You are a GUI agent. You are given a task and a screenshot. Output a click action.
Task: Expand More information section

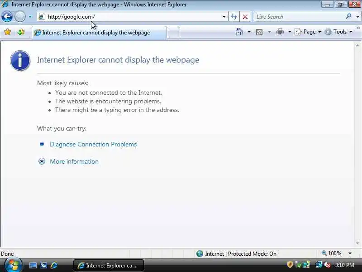coord(42,161)
